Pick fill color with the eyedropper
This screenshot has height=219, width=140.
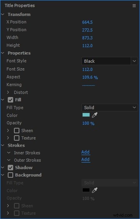pos(95,115)
